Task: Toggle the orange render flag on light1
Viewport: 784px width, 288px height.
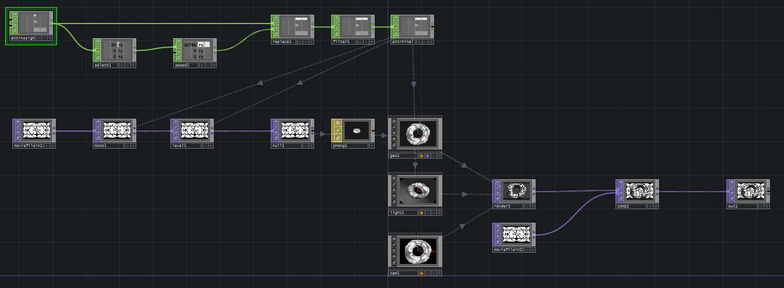Action: click(422, 212)
